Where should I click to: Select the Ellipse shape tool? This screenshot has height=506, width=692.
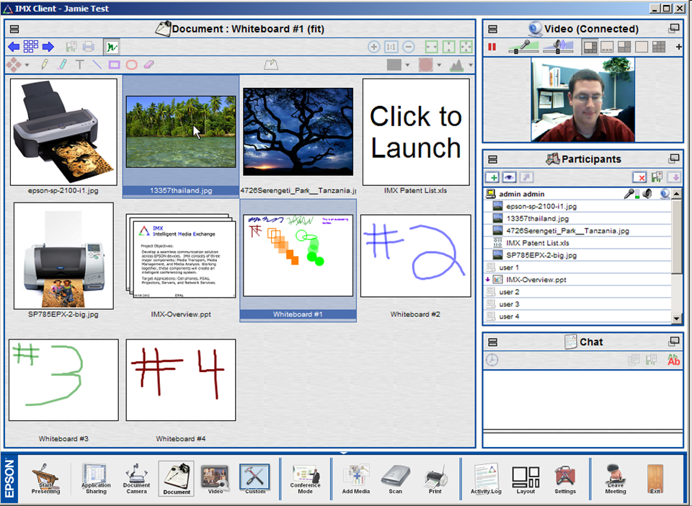click(131, 65)
